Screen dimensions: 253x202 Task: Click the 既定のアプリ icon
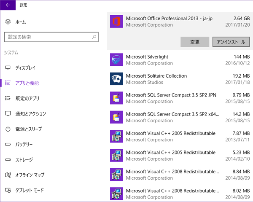click(x=8, y=98)
